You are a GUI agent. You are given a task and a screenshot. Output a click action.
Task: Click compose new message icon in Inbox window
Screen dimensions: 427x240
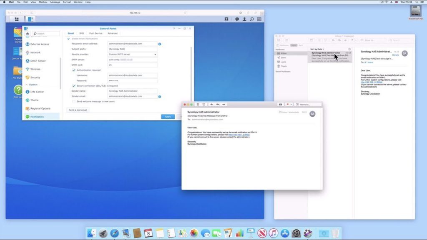(x=286, y=40)
